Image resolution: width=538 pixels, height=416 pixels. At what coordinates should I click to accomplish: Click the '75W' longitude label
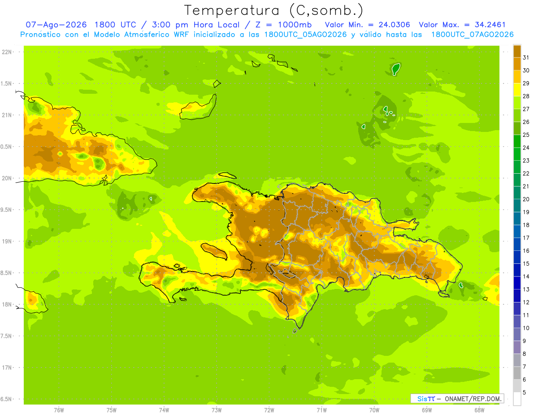[112, 410]
